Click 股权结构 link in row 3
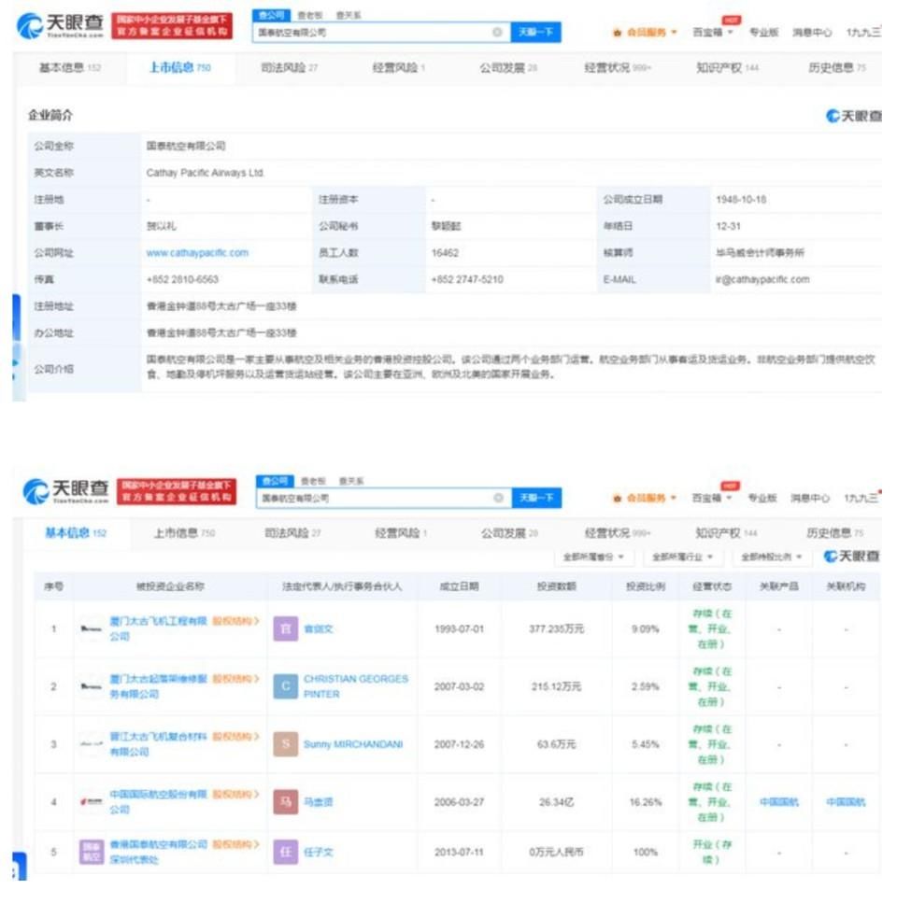 [235, 736]
